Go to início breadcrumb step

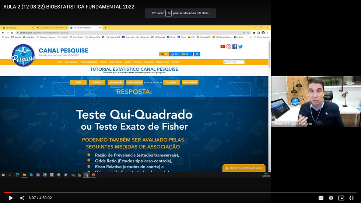pyautogui.click(x=78, y=83)
